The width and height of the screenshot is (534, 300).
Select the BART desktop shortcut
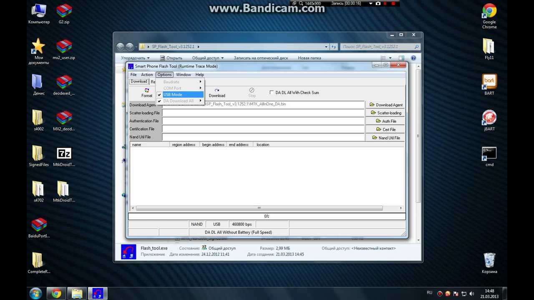click(x=489, y=85)
